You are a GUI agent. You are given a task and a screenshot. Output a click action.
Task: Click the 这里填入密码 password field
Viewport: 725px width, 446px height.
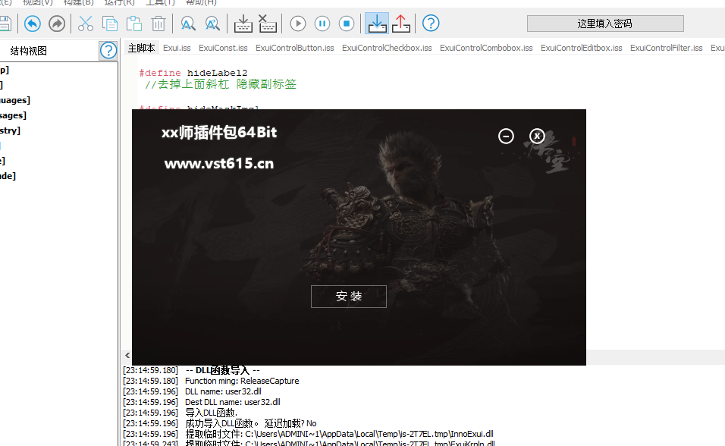click(604, 23)
